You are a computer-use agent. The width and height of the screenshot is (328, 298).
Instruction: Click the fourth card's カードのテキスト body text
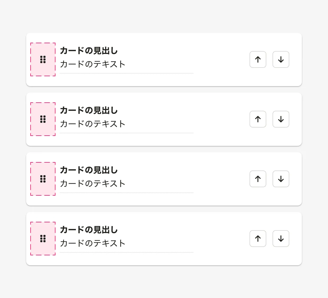click(x=93, y=243)
